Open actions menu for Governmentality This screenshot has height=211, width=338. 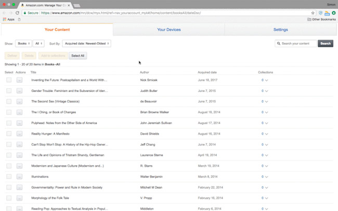coord(19,187)
